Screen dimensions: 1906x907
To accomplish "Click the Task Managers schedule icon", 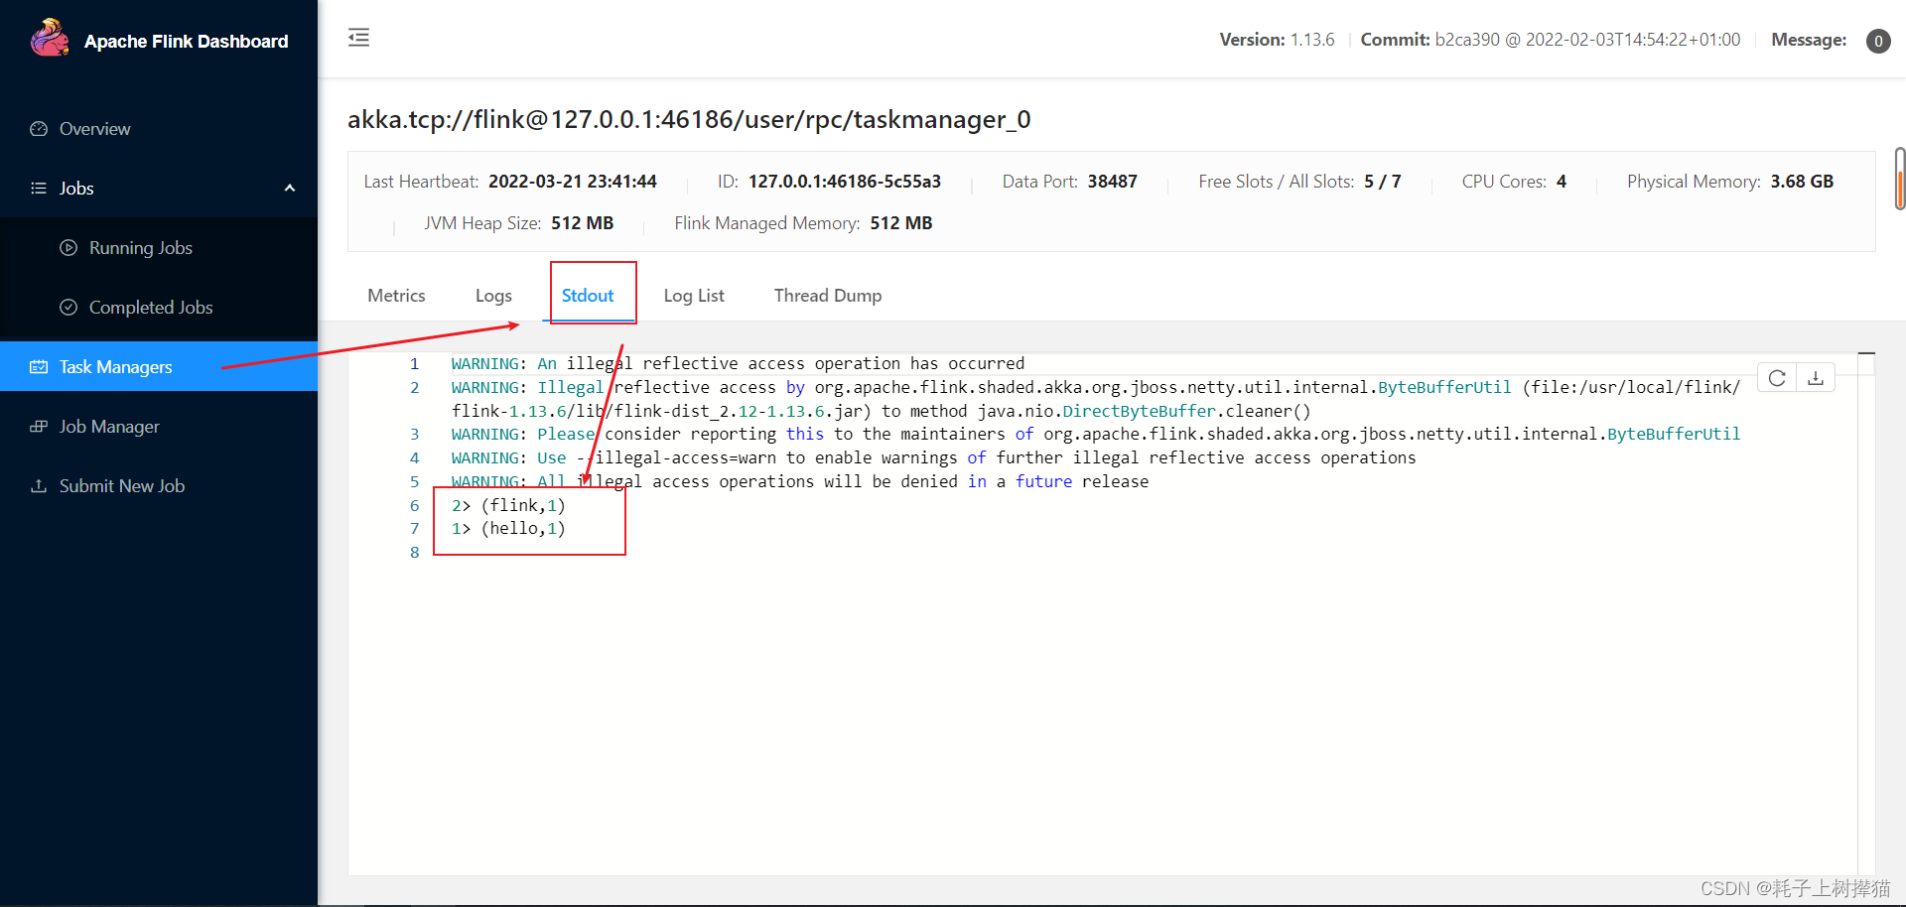I will [39, 367].
